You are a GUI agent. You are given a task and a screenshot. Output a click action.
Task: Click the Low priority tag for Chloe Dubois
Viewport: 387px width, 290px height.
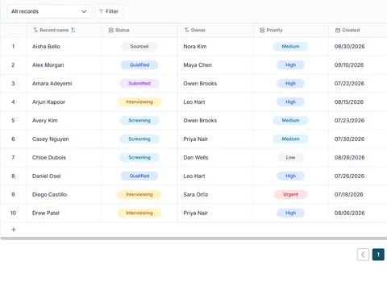point(290,158)
